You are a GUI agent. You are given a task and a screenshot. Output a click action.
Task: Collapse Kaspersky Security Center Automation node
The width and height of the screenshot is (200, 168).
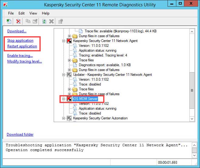point(63,118)
